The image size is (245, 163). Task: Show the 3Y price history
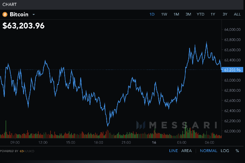pyautogui.click(x=225, y=14)
